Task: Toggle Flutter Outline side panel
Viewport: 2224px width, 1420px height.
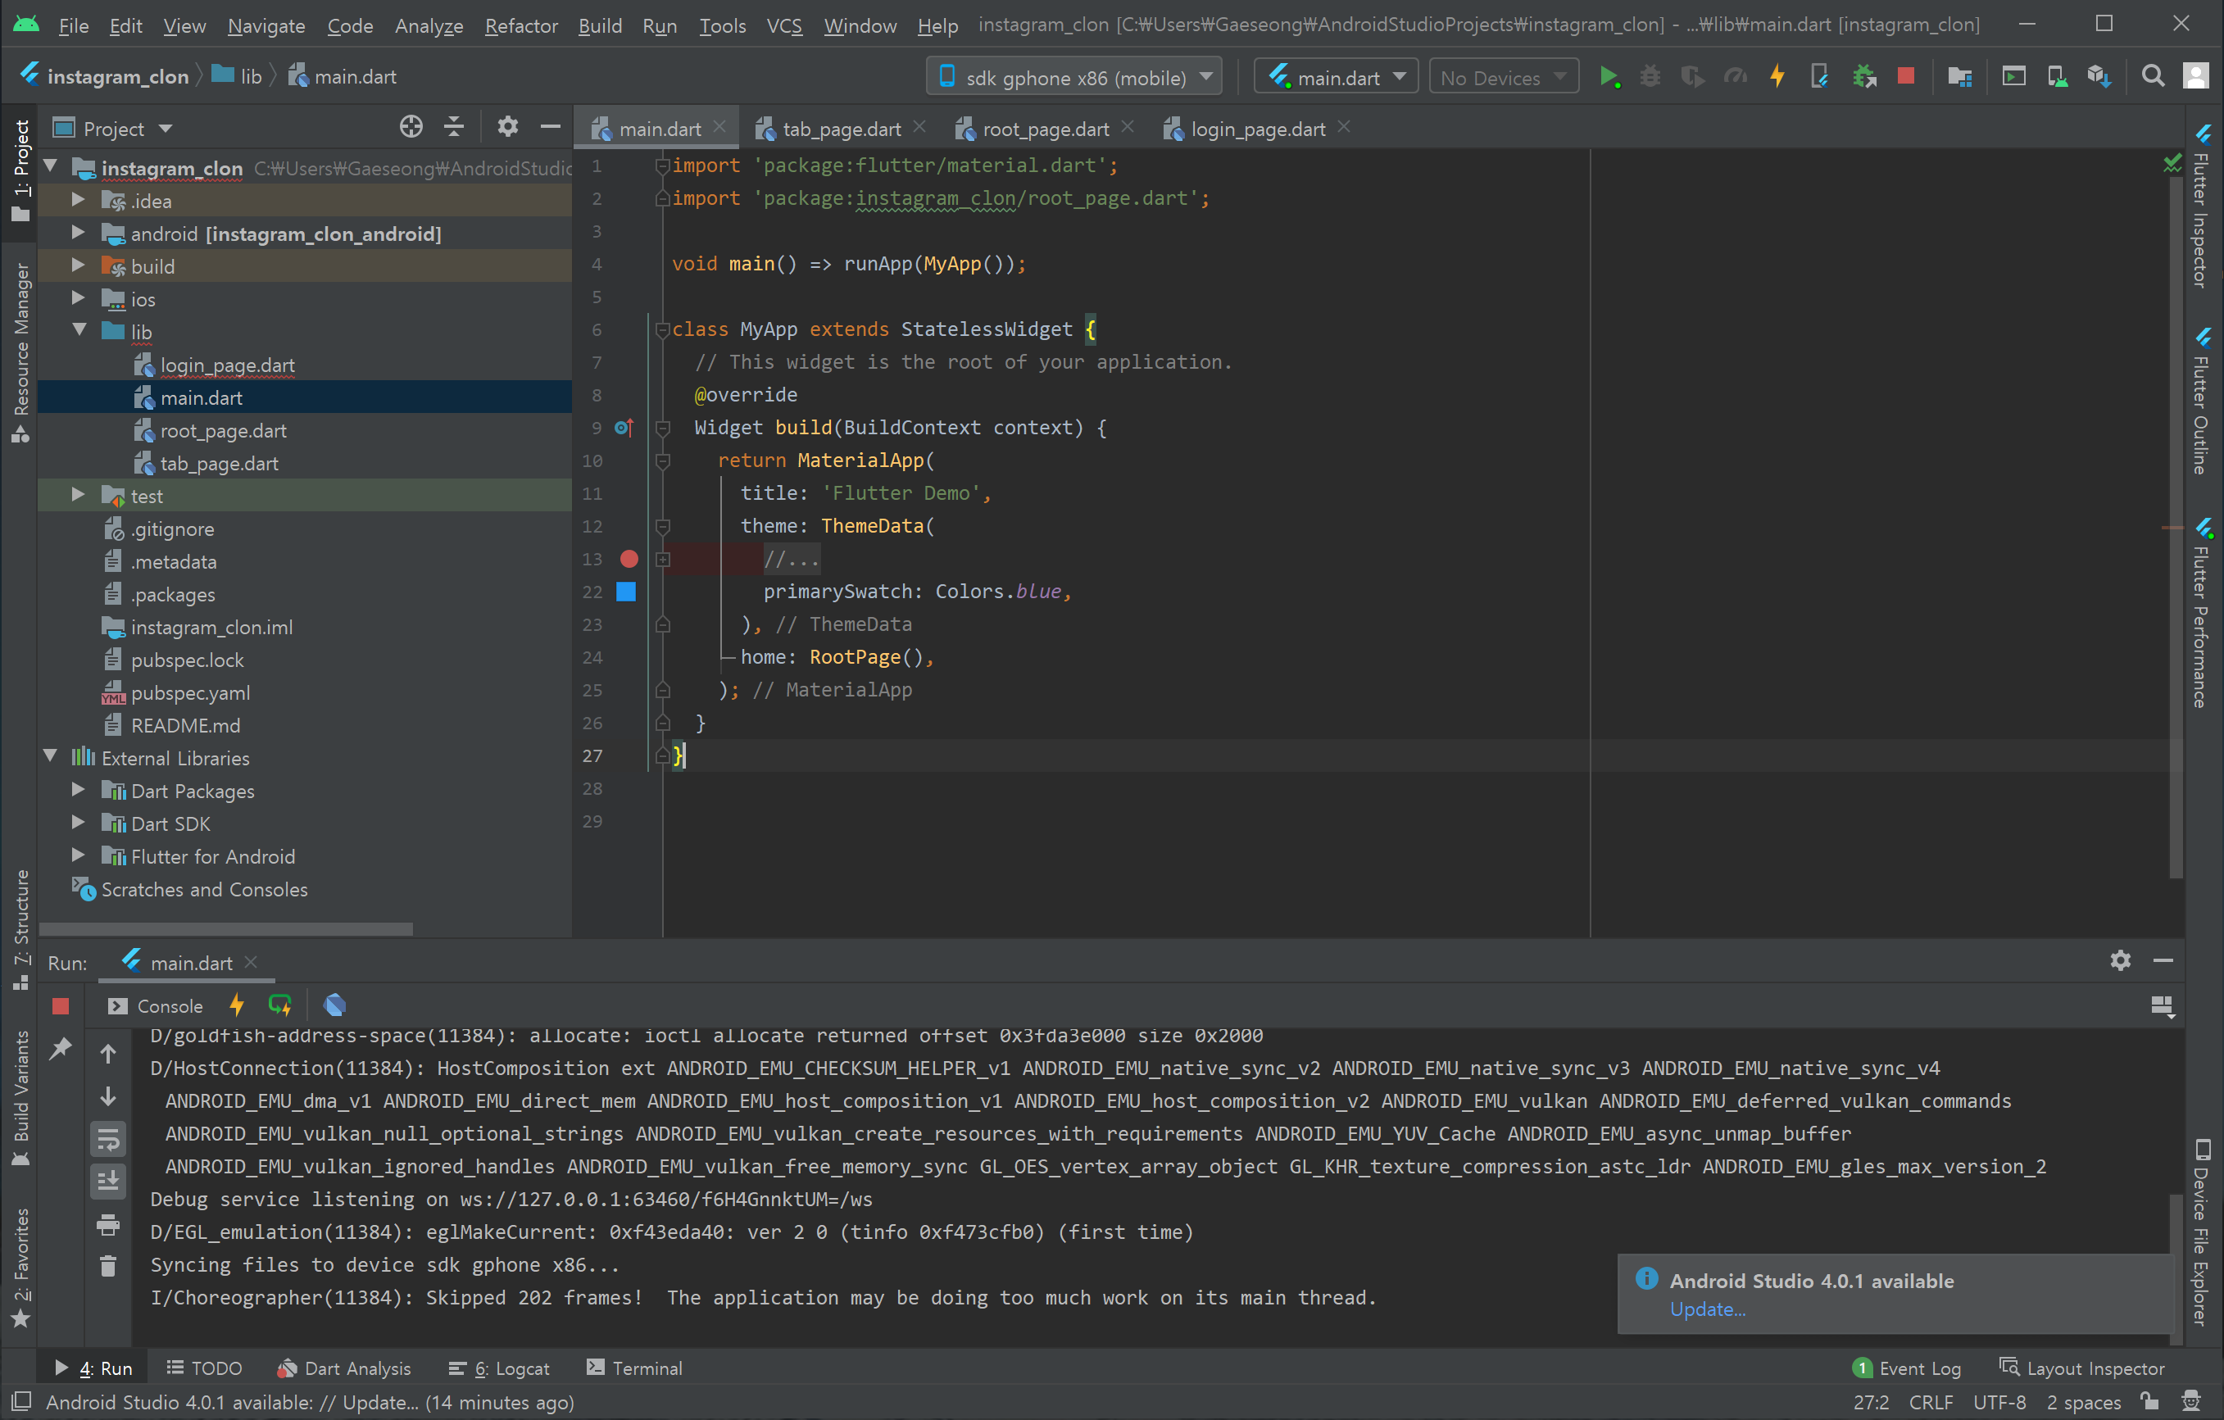Action: click(2203, 402)
